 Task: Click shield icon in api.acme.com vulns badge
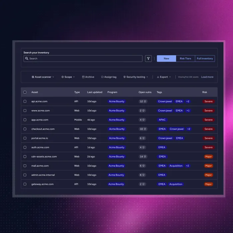145,101
